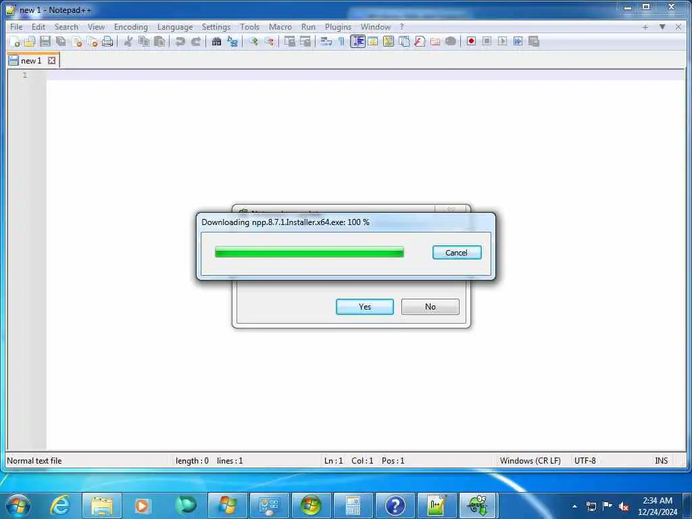Click Yes in the update dialog
Viewport: 692px width, 519px height.
(364, 307)
